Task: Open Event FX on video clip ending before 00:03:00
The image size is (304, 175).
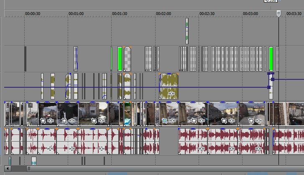Action: tap(232, 121)
